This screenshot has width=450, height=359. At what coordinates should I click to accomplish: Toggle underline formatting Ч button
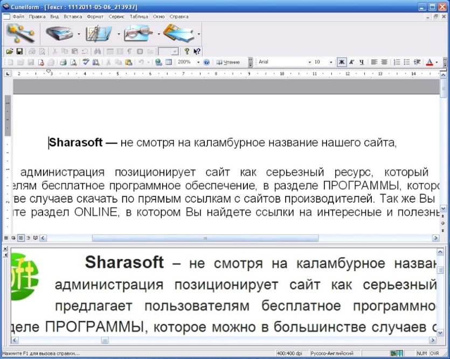(362, 62)
